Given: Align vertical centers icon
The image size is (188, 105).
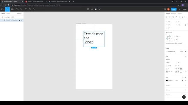Looking at the screenshot, I should 179,17.
